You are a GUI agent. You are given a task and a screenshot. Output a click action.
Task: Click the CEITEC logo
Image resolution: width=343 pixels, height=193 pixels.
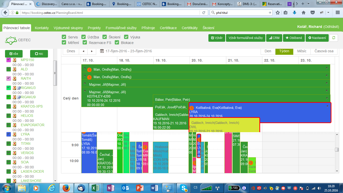point(18,40)
